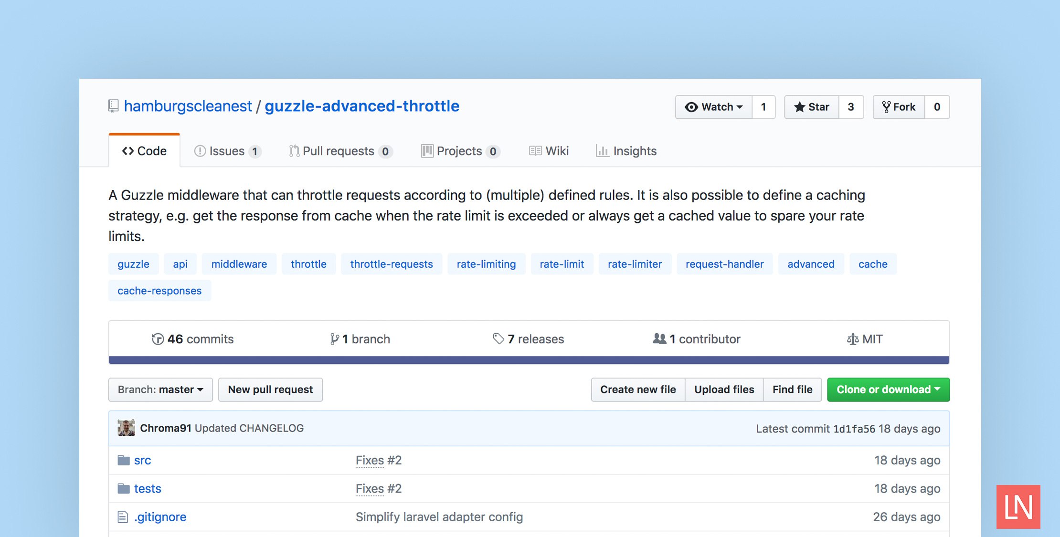
Task: Expand the Branch: master selector
Action: 160,390
